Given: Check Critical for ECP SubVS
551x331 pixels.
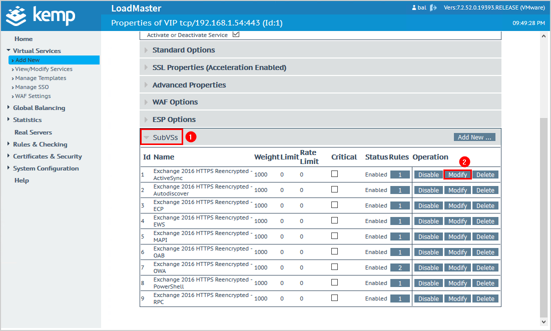Looking at the screenshot, I should point(334,204).
